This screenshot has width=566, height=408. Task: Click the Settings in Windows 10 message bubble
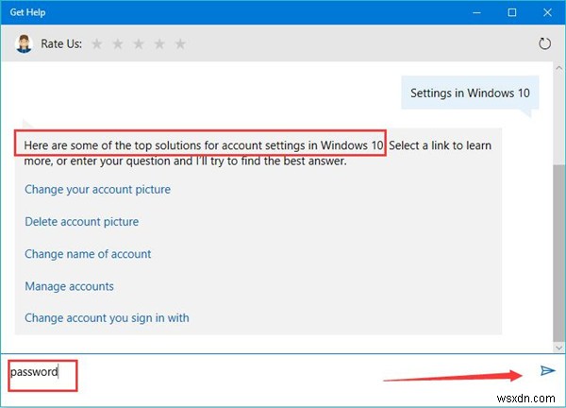[x=470, y=93]
